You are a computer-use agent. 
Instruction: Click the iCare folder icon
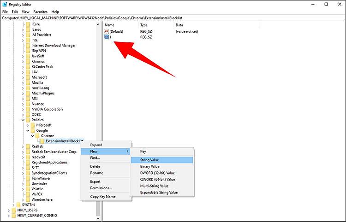coord(28,24)
